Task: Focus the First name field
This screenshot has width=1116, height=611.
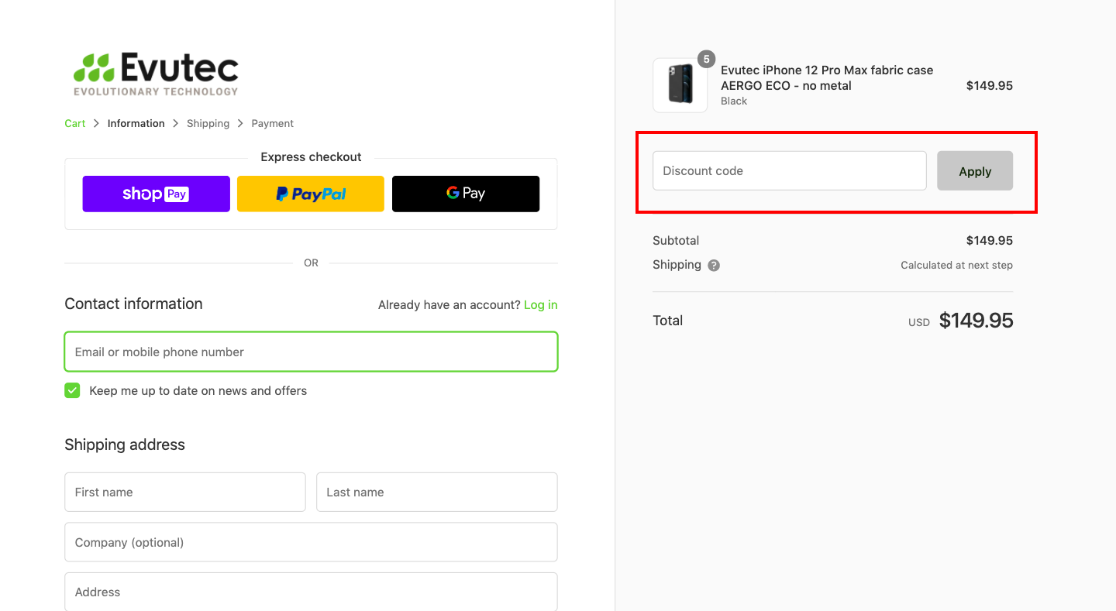Action: [185, 492]
